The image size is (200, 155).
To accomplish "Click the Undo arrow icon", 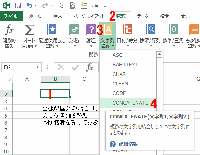I will click(x=29, y=6).
